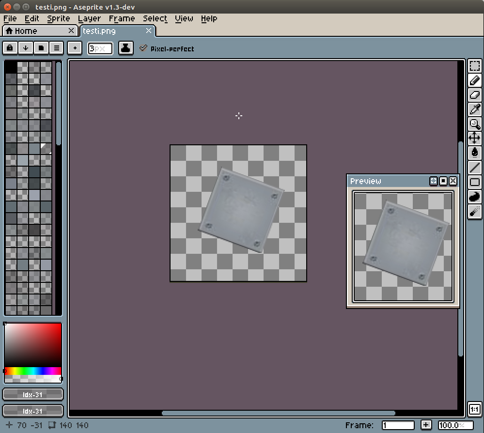Toggle the Pixel-perfect checkbox

(x=143, y=48)
